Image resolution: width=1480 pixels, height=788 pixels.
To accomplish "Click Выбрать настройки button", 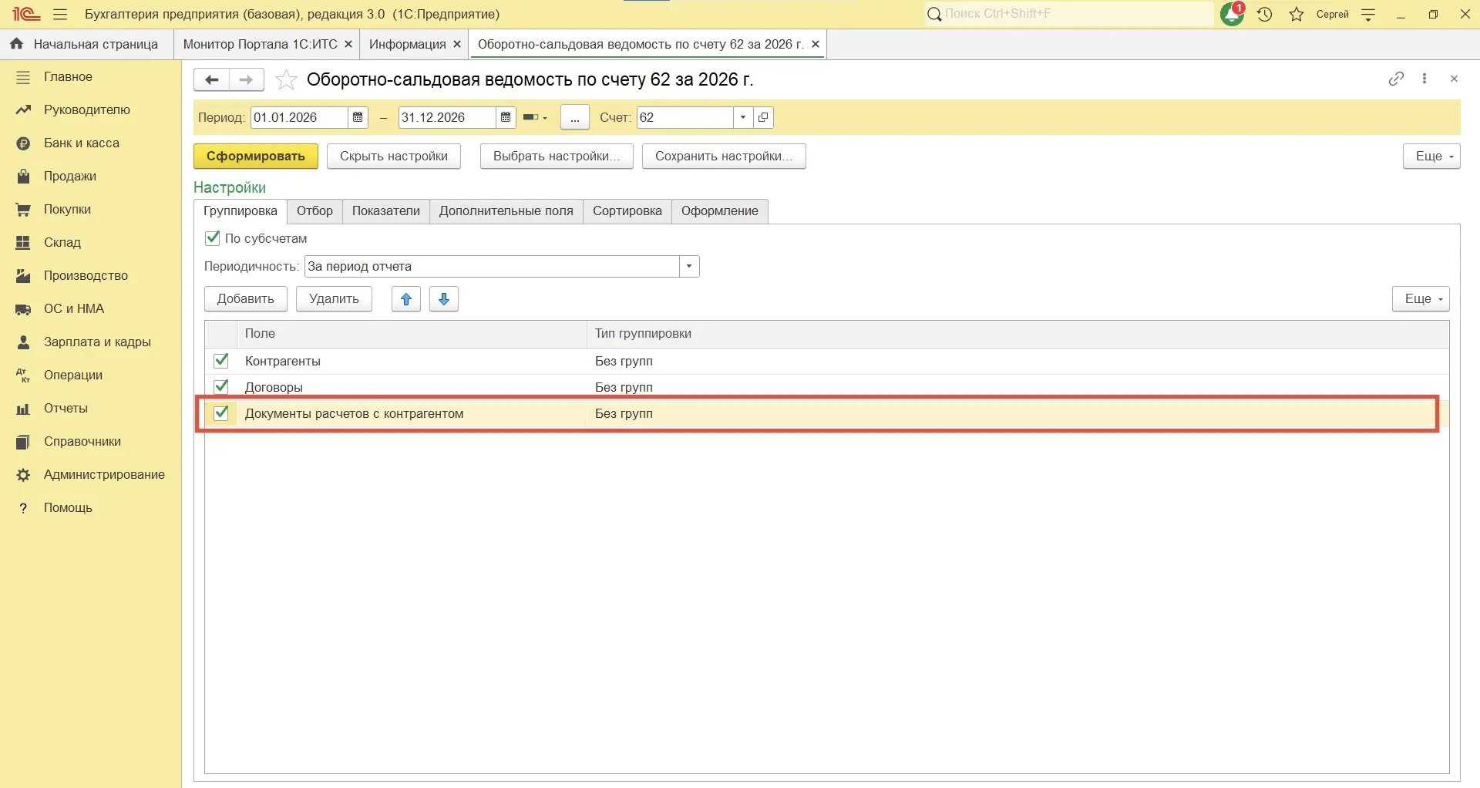I will point(557,157).
